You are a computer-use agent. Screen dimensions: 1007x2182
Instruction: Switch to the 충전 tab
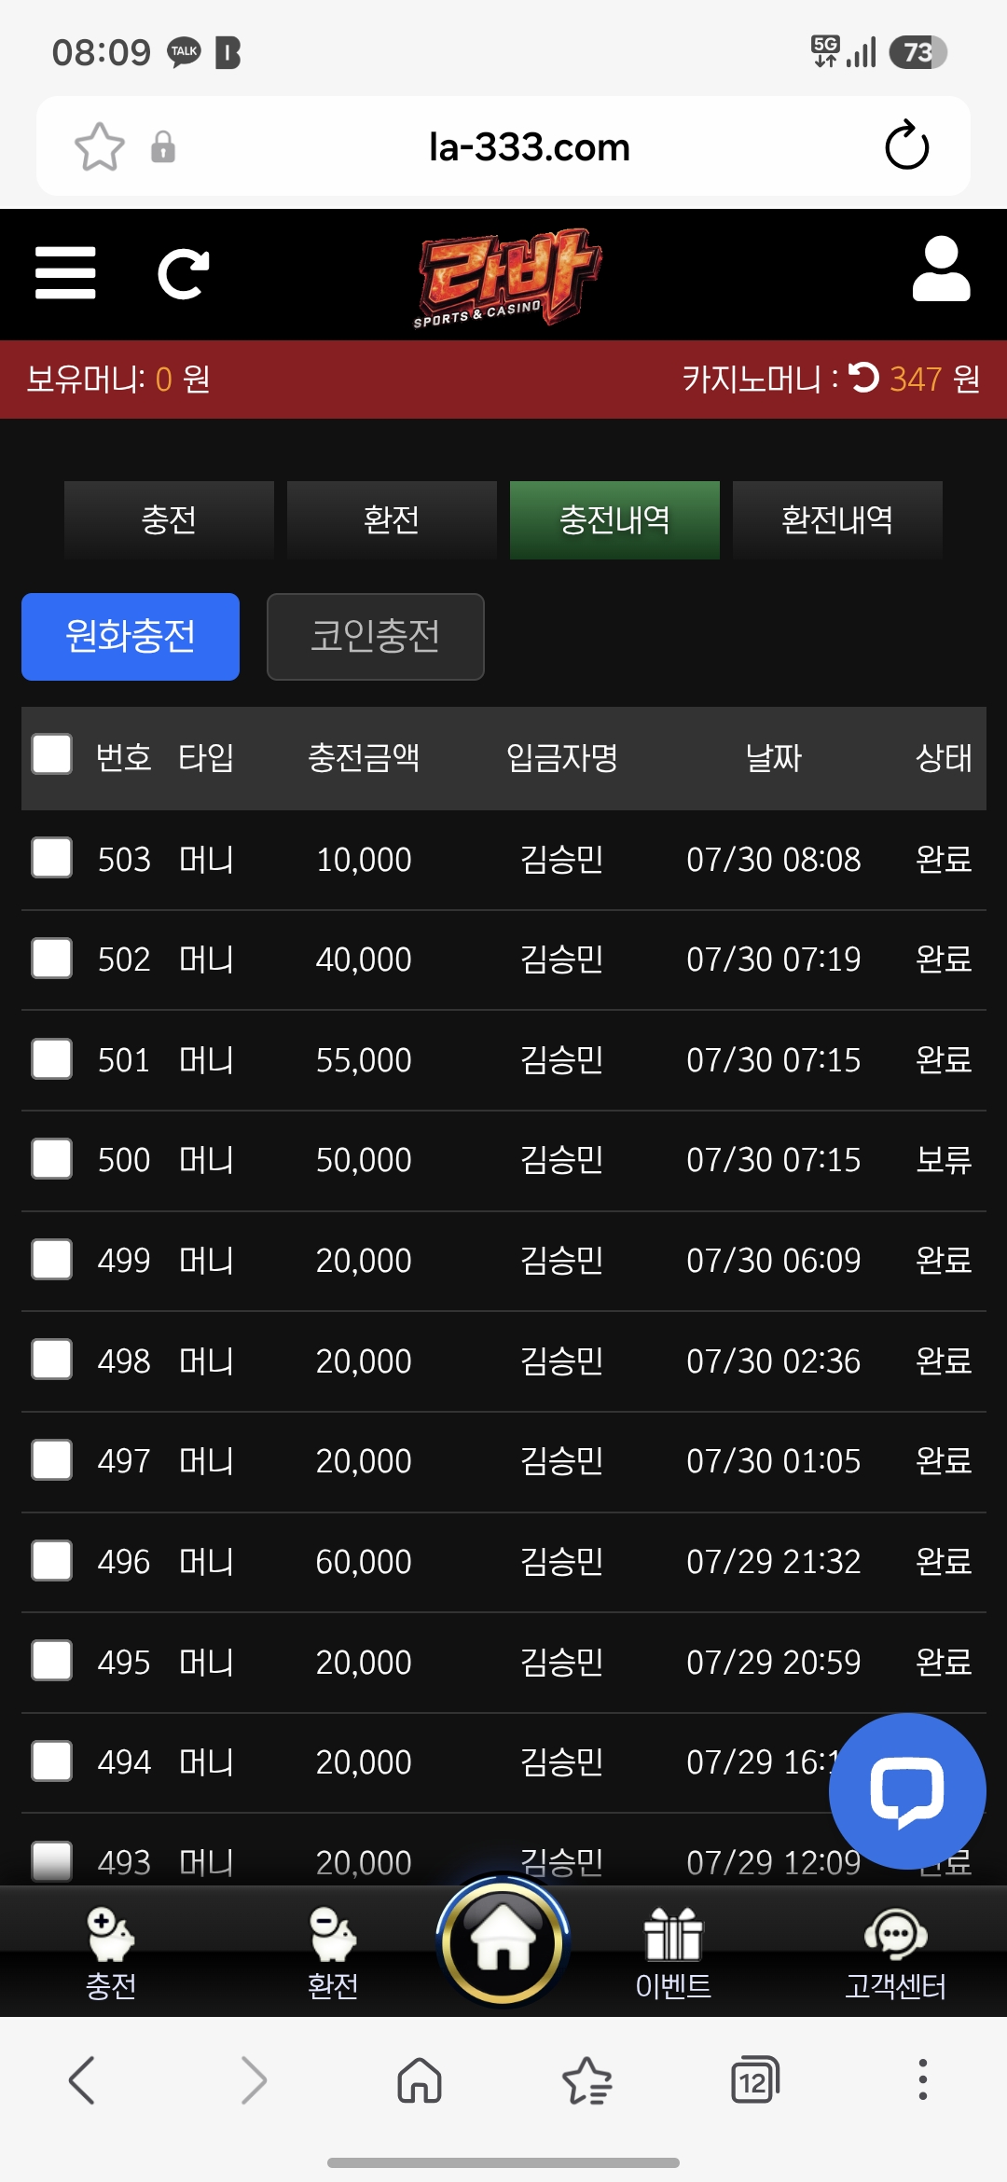[169, 520]
